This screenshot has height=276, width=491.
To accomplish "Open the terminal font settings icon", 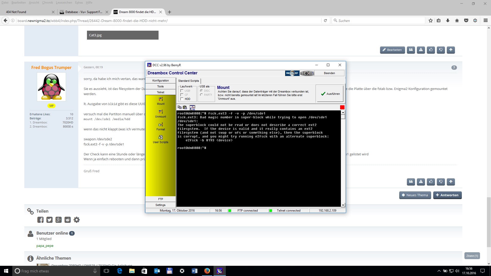I will tap(192, 107).
